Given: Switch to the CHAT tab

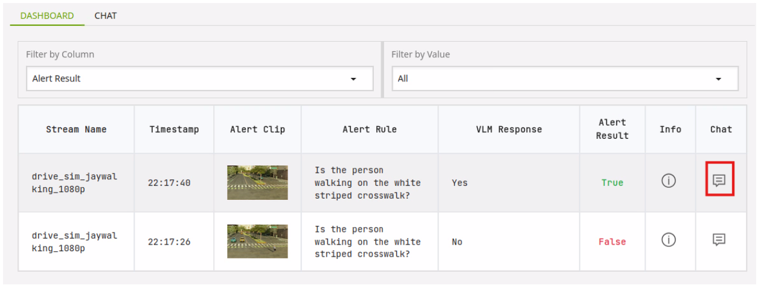Looking at the screenshot, I should point(106,16).
